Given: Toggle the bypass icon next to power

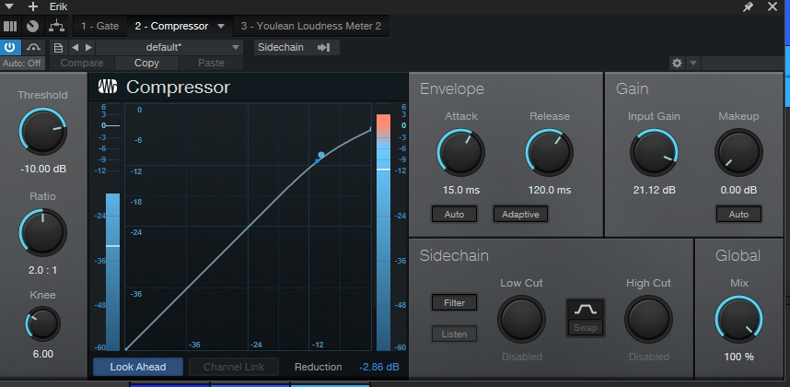Looking at the screenshot, I should tap(33, 47).
